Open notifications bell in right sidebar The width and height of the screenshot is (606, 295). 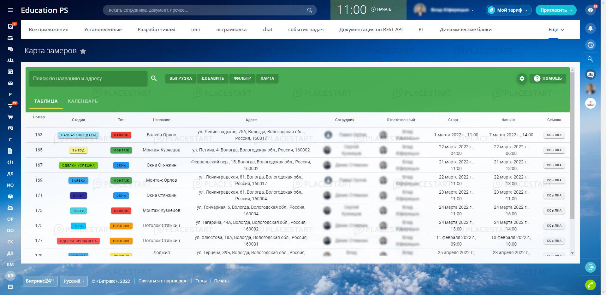click(x=590, y=28)
